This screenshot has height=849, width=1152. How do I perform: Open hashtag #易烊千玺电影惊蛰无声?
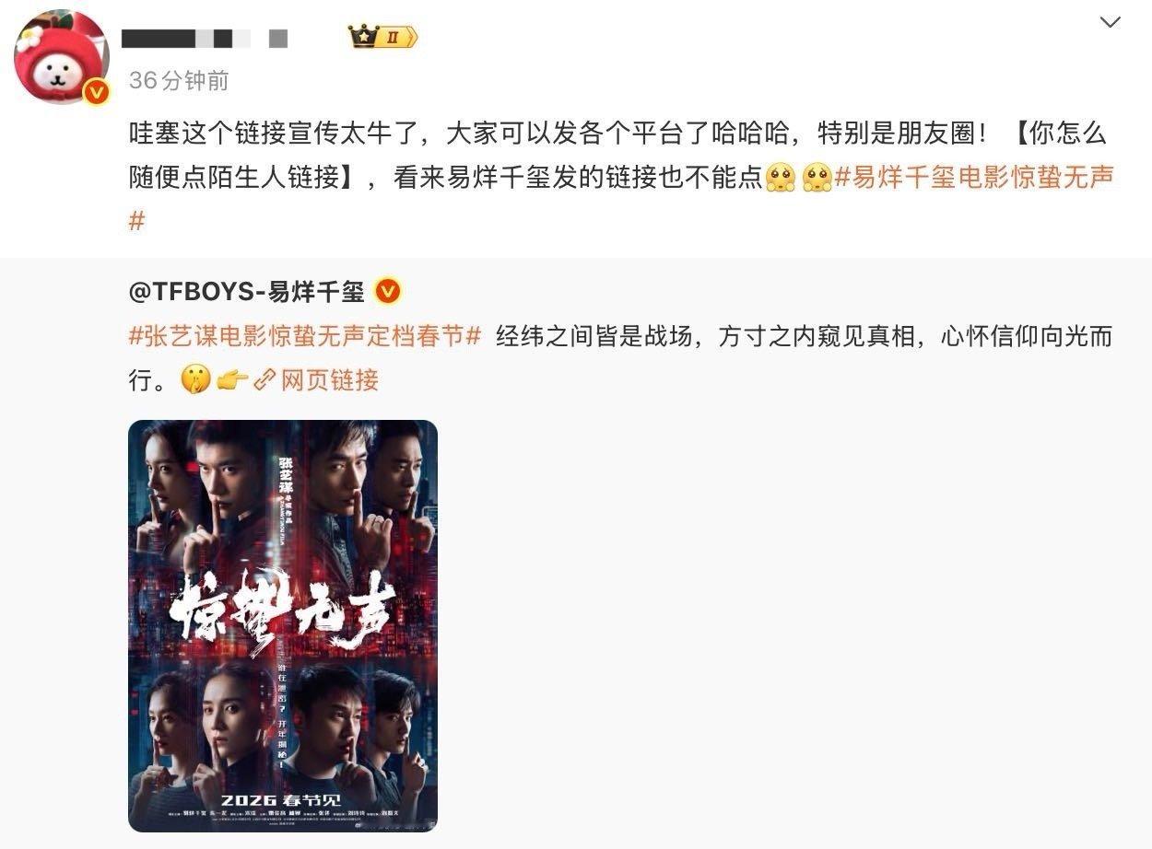(x=975, y=178)
